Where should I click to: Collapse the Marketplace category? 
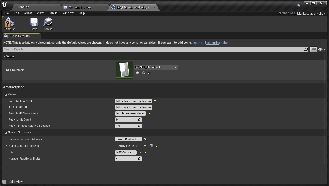[4, 87]
